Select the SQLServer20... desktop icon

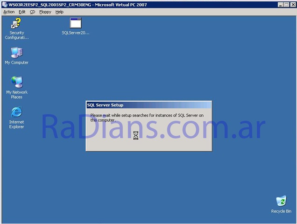[x=76, y=23]
